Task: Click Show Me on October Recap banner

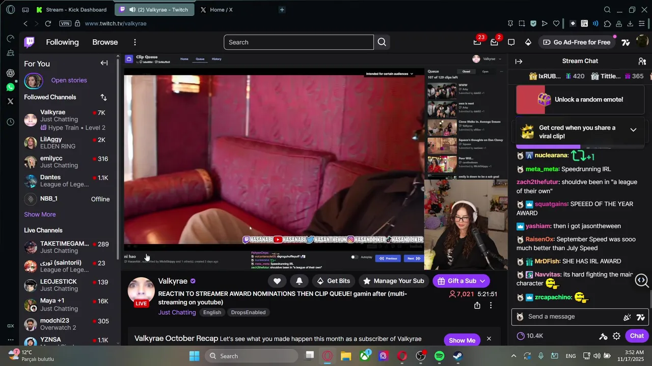Action: [462, 340]
